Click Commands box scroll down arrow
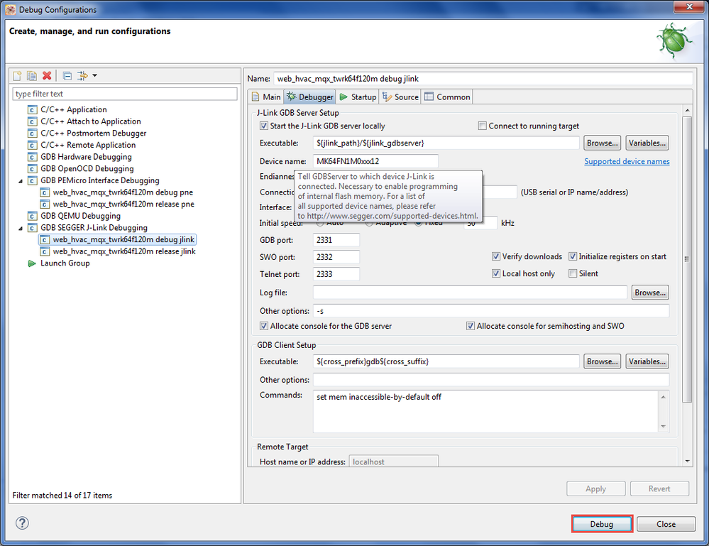The image size is (709, 546). 664,426
